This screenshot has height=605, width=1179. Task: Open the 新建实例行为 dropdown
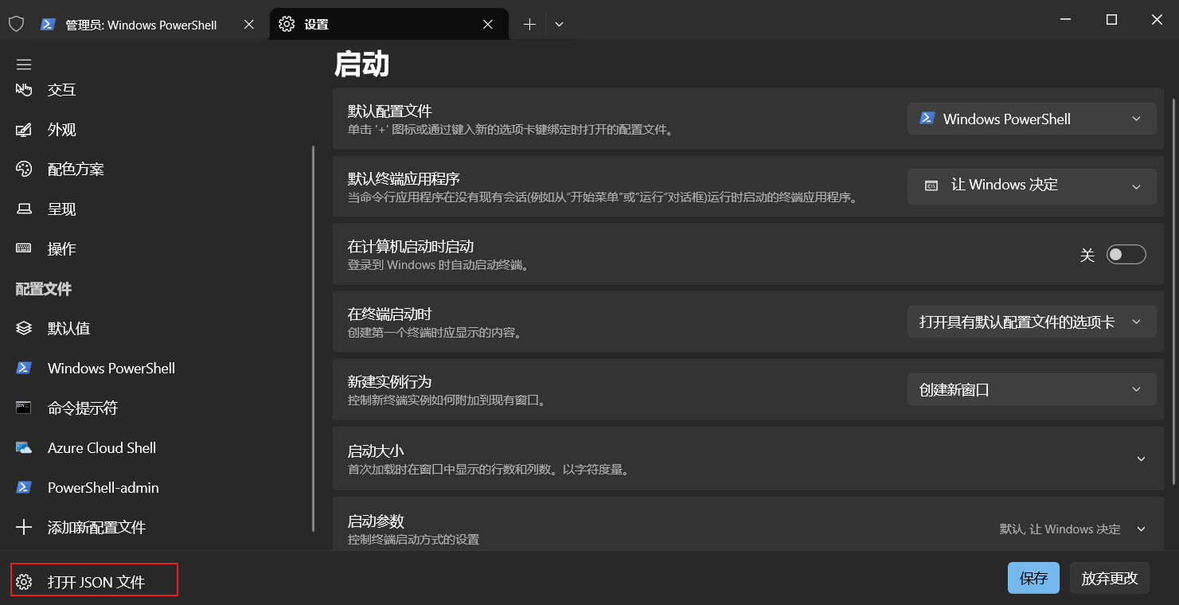point(1032,389)
